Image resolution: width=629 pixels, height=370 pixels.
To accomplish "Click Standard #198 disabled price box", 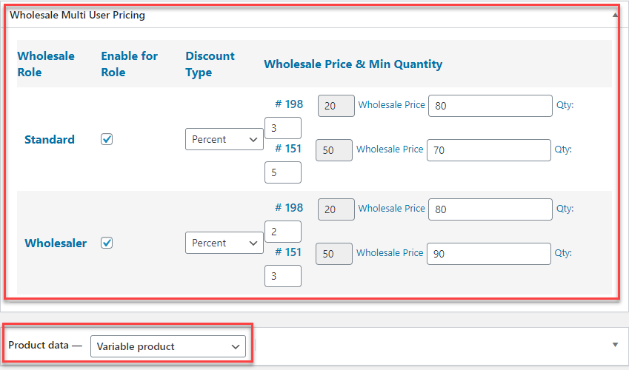I will pos(336,106).
